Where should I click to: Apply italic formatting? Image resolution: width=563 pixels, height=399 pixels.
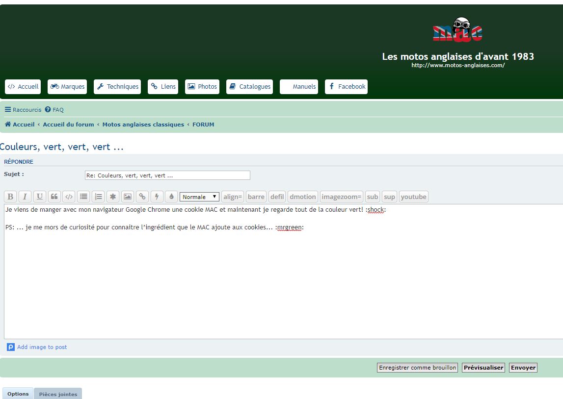pos(25,197)
